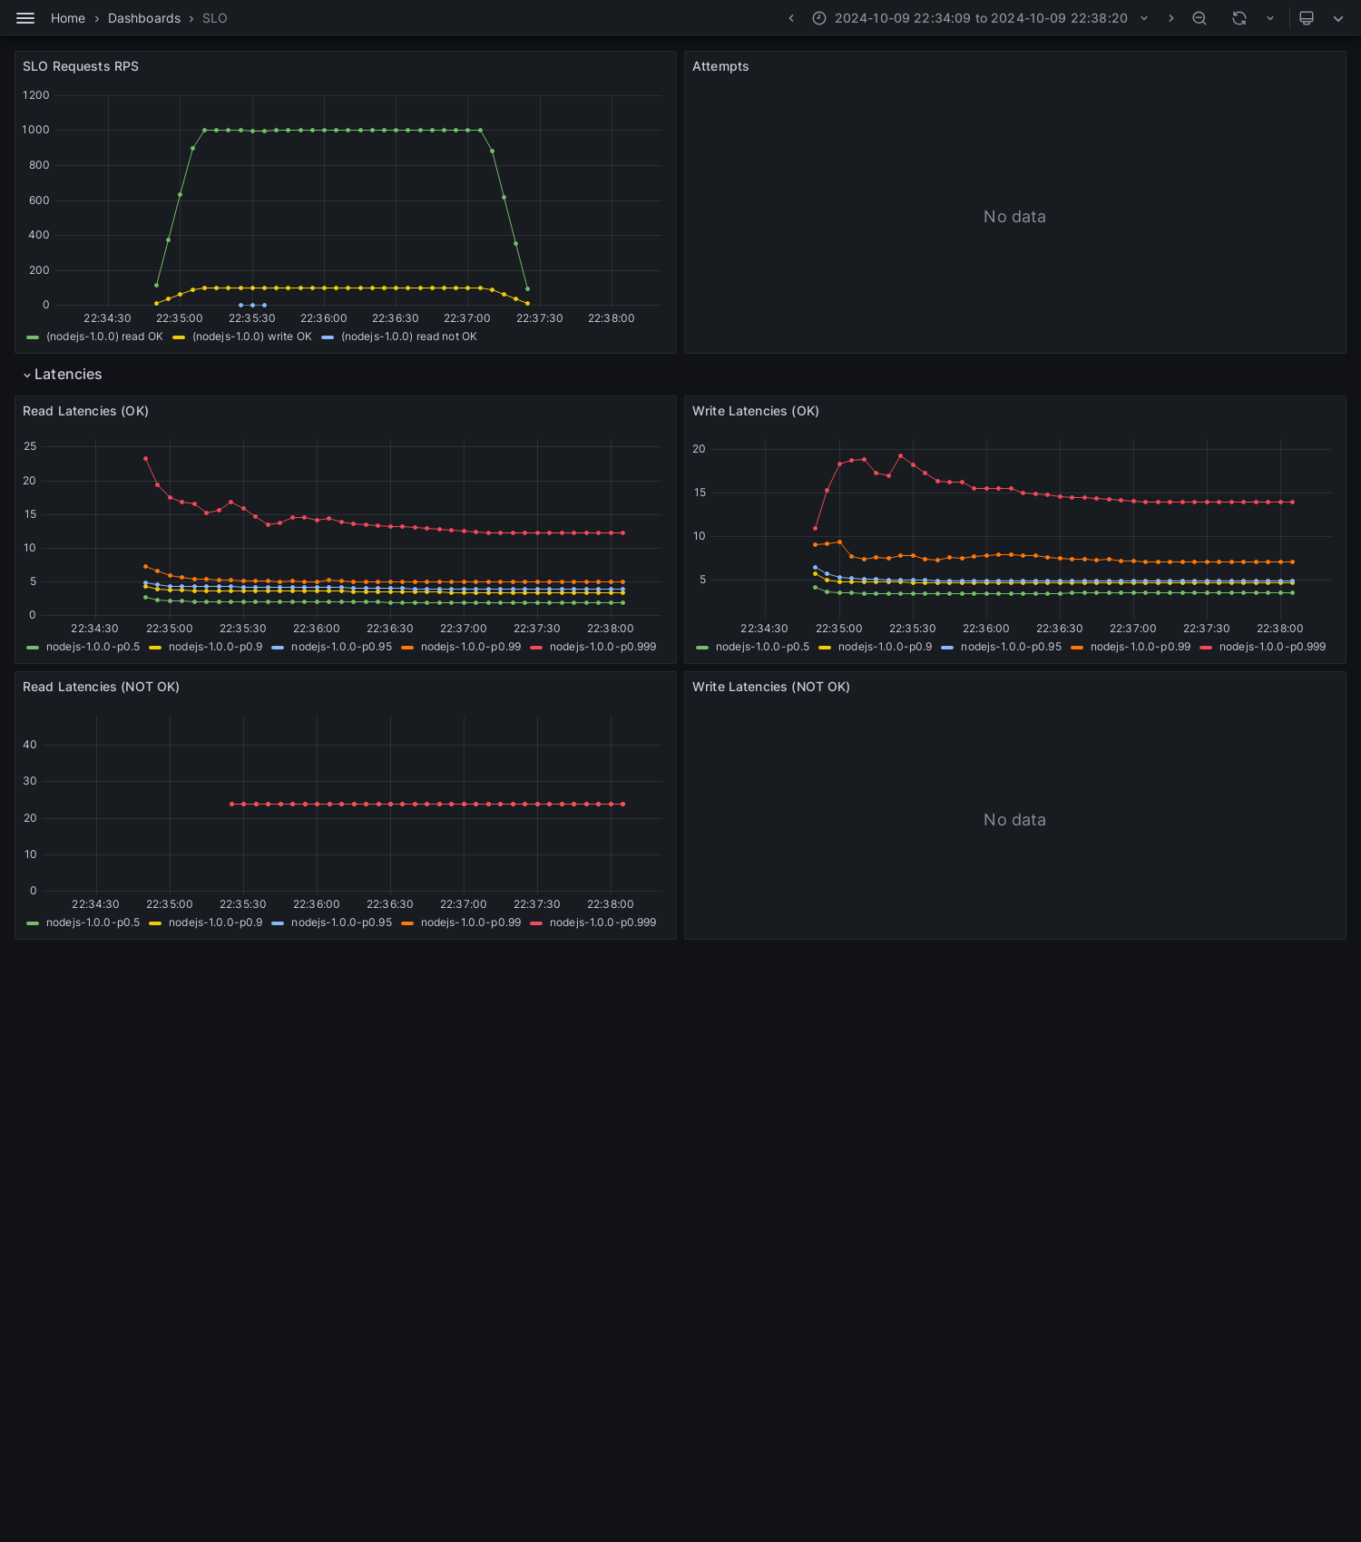Toggle p0.9 series in Read Latencies (NOT OK)
Viewport: 1361px width, 1542px height.
(215, 922)
